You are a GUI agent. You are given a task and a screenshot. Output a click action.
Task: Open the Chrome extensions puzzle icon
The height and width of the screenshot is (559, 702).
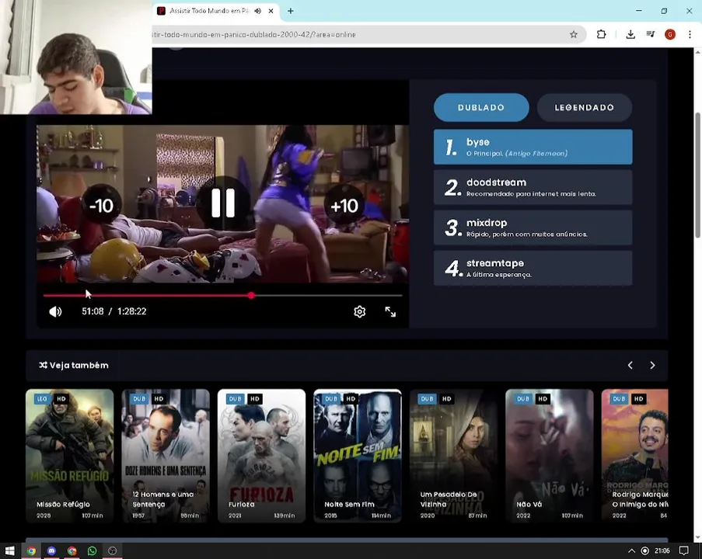[601, 34]
